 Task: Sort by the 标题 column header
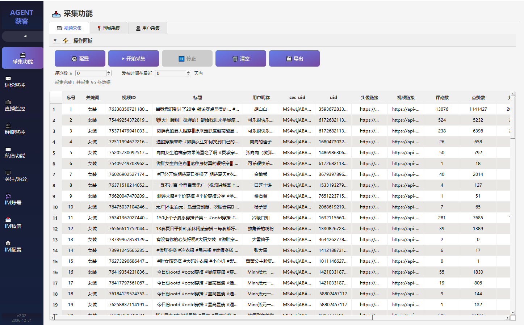pyautogui.click(x=198, y=98)
